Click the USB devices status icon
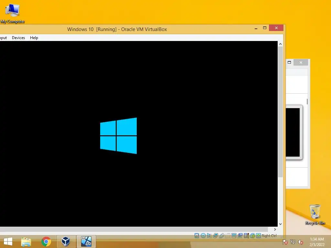331x248 pixels. 222,235
